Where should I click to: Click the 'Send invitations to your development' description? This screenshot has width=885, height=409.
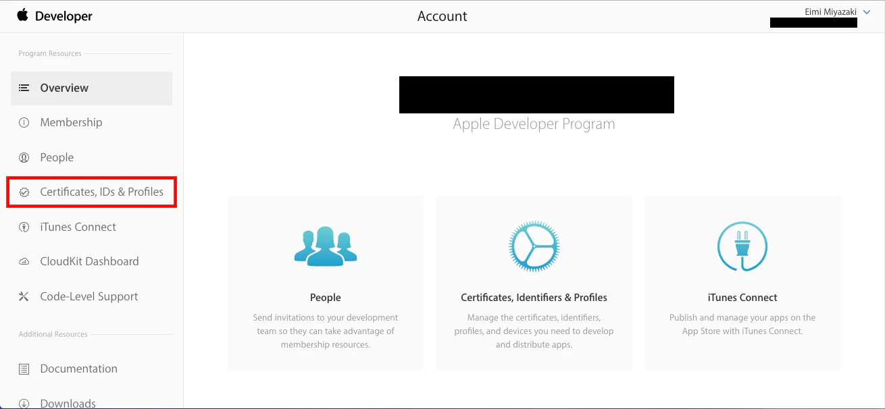click(x=326, y=331)
